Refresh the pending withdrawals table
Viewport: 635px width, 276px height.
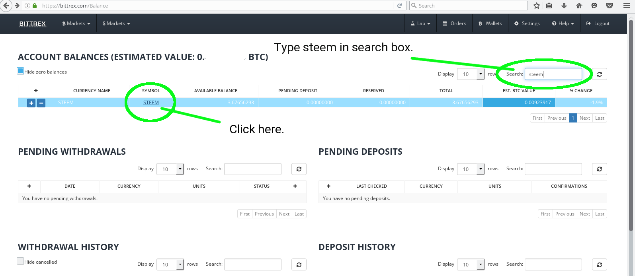(x=299, y=169)
